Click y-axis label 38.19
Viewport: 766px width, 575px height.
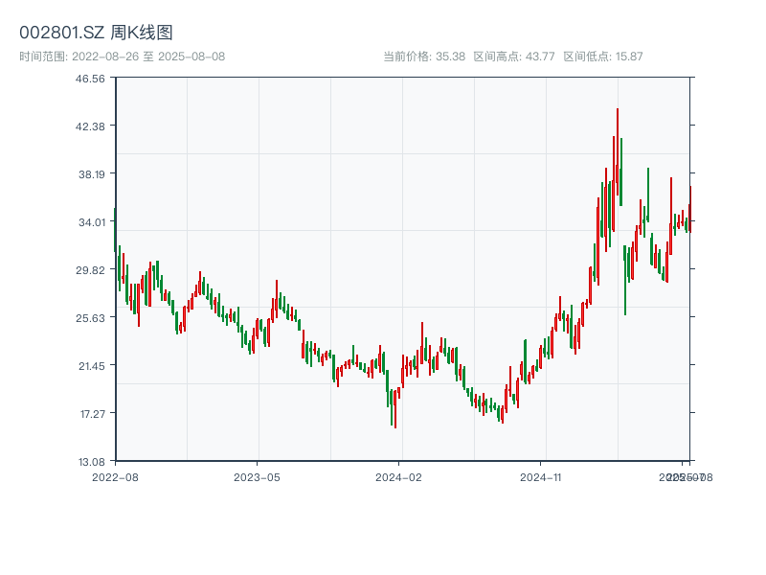pos(91,174)
